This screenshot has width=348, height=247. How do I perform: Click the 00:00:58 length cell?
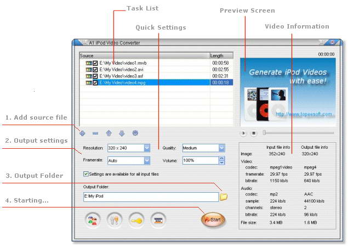[x=220, y=63]
